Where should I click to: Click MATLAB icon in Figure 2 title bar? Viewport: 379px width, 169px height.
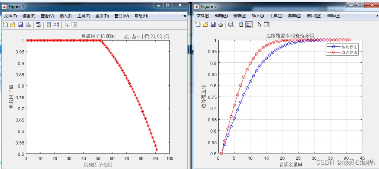[197, 6]
